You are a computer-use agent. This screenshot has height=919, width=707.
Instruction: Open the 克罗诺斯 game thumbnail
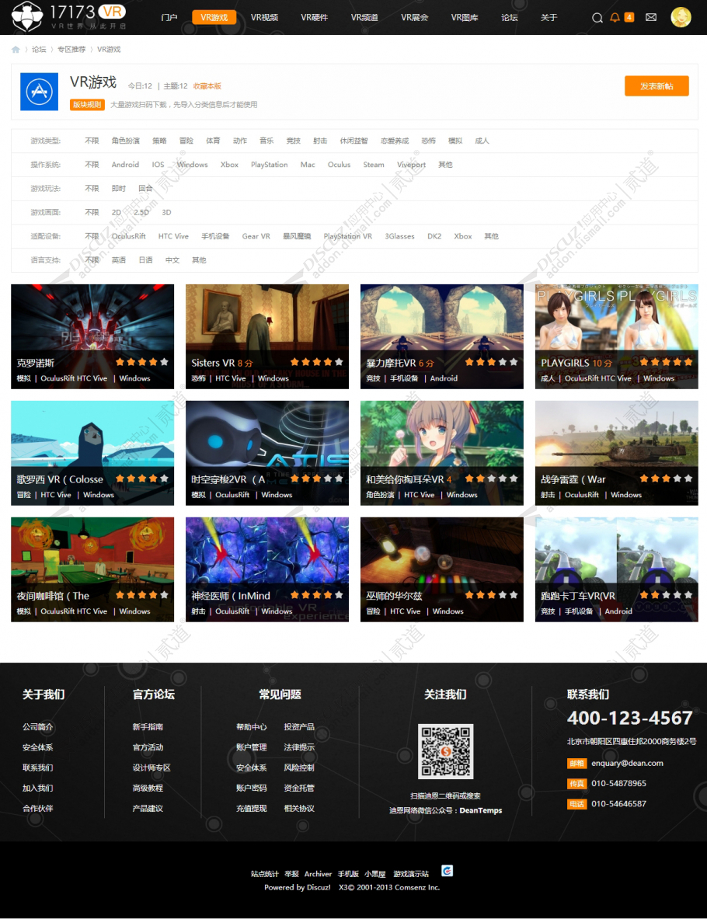(92, 336)
